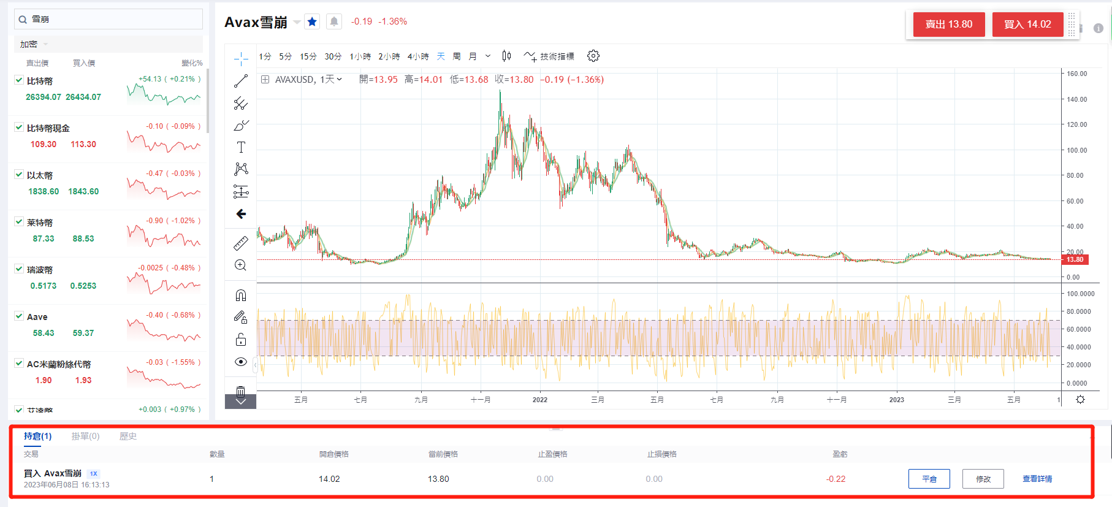This screenshot has width=1112, height=507.
Task: Click the zoom in magnifier tool
Action: pyautogui.click(x=241, y=265)
